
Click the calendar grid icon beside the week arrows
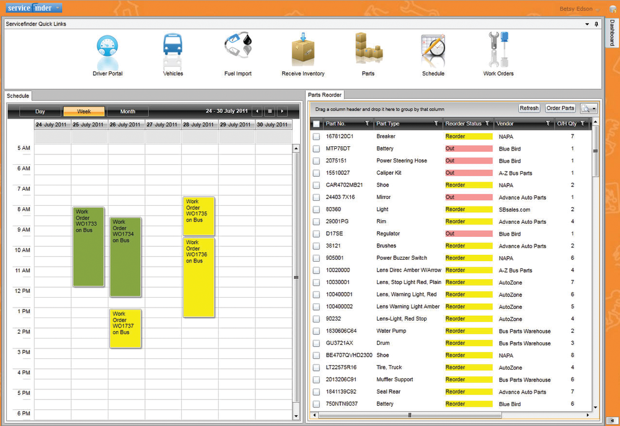tap(270, 111)
